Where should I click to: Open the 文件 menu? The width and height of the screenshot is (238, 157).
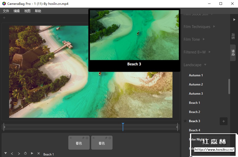(x=6, y=11)
